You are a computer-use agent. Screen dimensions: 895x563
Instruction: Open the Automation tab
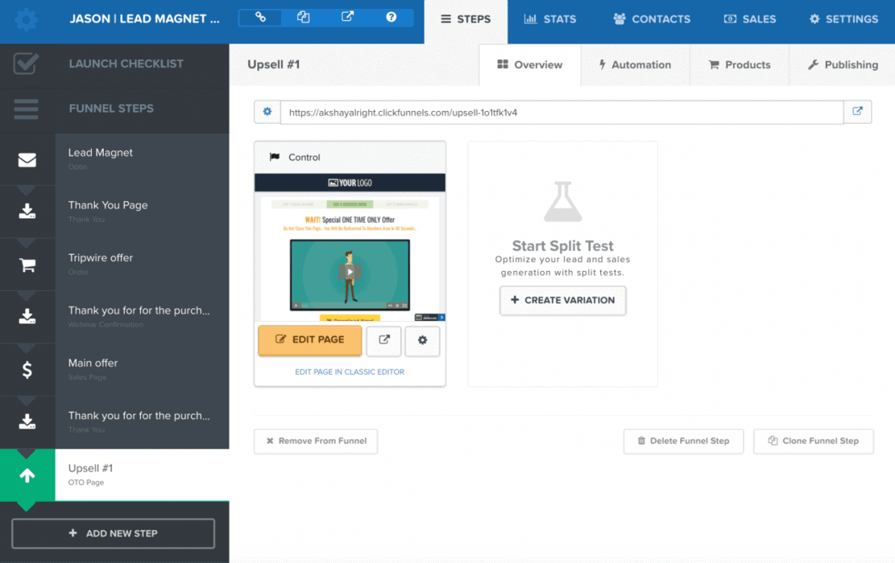point(635,65)
